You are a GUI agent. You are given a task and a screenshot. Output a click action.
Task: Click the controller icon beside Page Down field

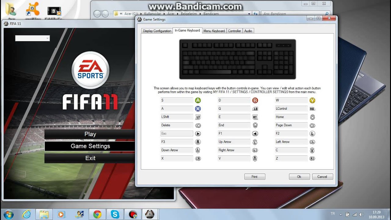tap(312, 125)
